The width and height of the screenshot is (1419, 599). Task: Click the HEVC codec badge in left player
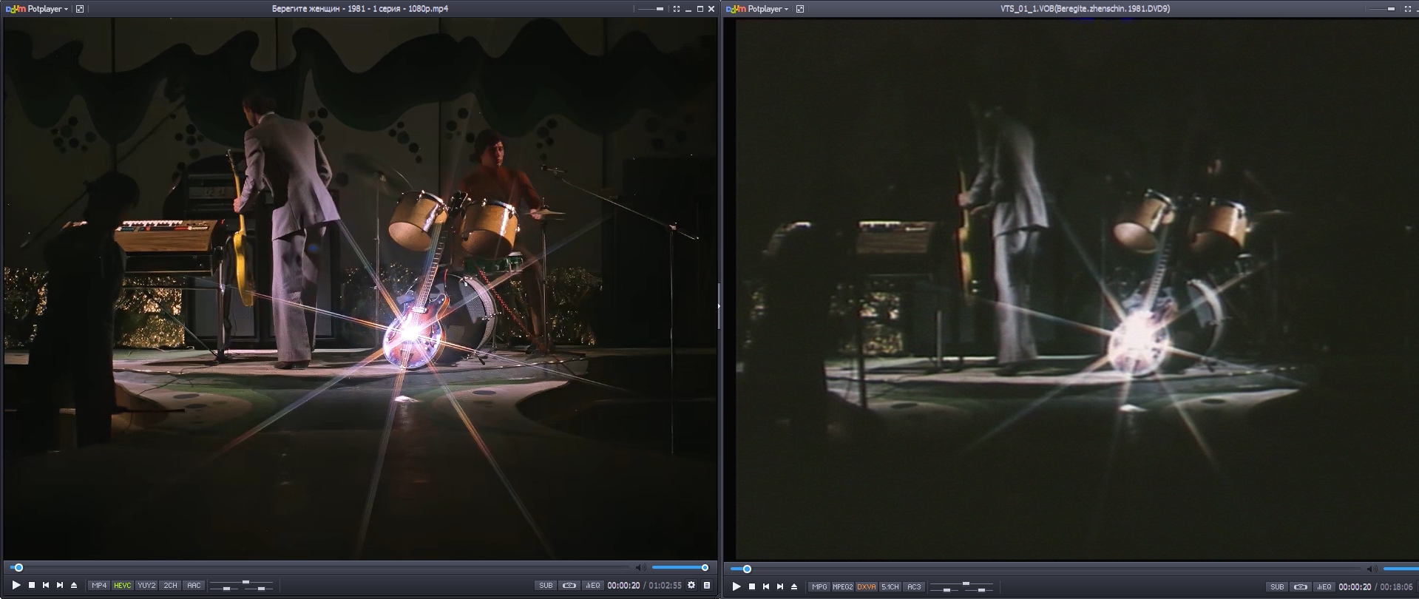pos(122,585)
